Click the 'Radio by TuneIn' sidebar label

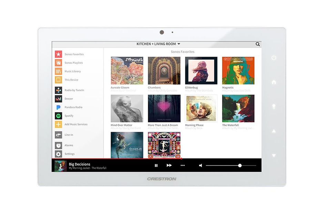coord(74,90)
